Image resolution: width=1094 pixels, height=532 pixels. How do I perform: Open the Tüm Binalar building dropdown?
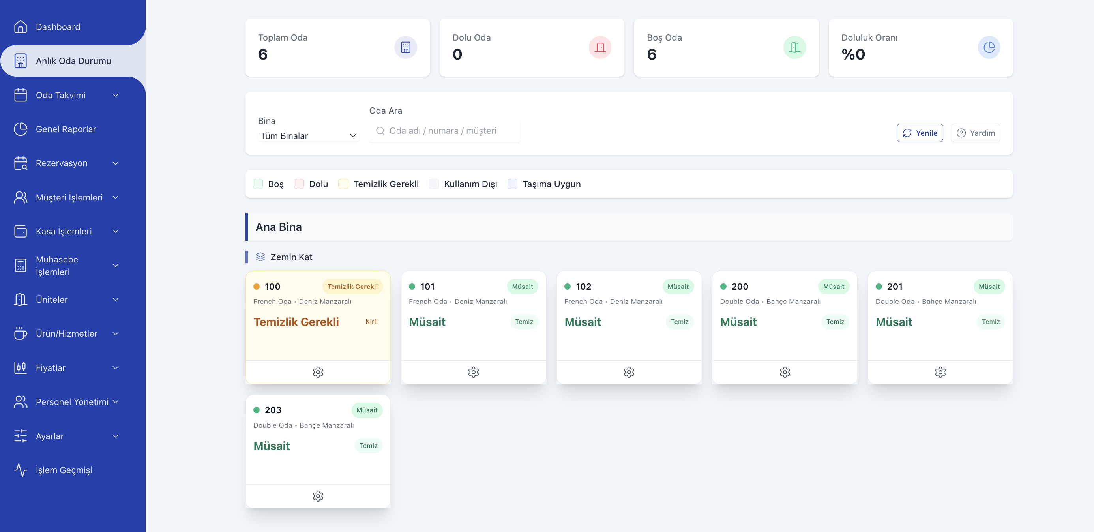(308, 135)
